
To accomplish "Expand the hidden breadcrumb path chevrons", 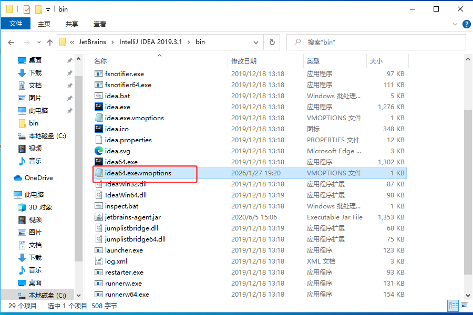I will click(x=72, y=42).
